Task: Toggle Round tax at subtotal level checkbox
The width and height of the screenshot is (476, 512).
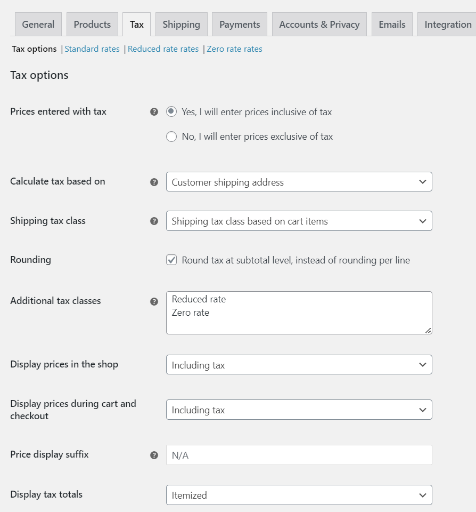Action: [171, 260]
